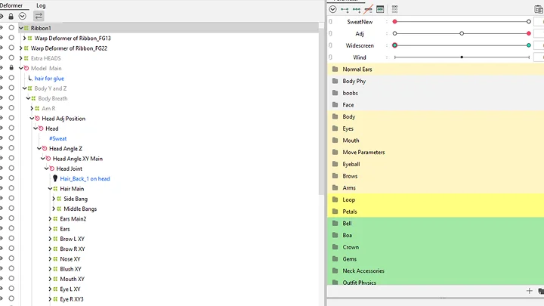Expand the Side Bang deformer node

tap(54, 199)
